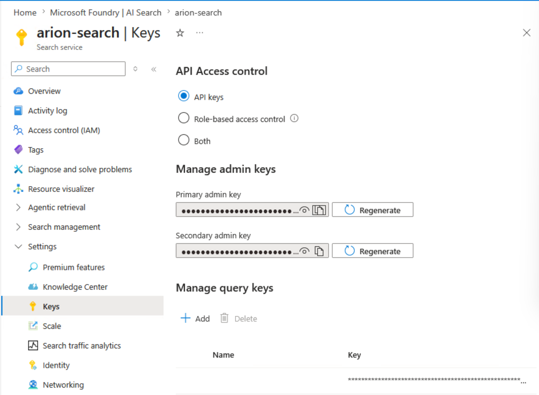Open the arion-search breadcrumb link
The height and width of the screenshot is (395, 539).
(198, 13)
